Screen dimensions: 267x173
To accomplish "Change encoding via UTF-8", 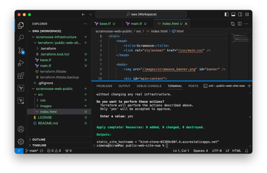I will tap(217, 151).
